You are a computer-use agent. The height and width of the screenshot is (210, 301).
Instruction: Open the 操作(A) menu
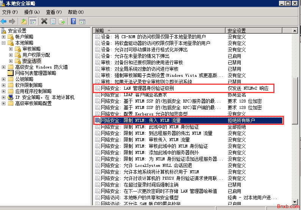pos(32,12)
